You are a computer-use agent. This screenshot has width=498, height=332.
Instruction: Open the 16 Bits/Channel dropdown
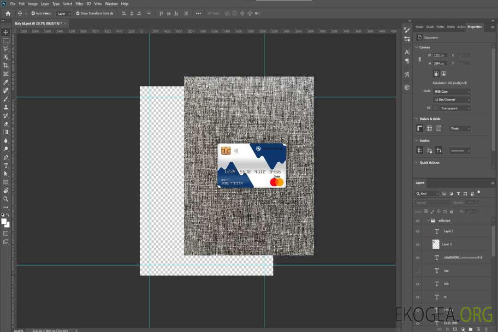[x=452, y=100]
